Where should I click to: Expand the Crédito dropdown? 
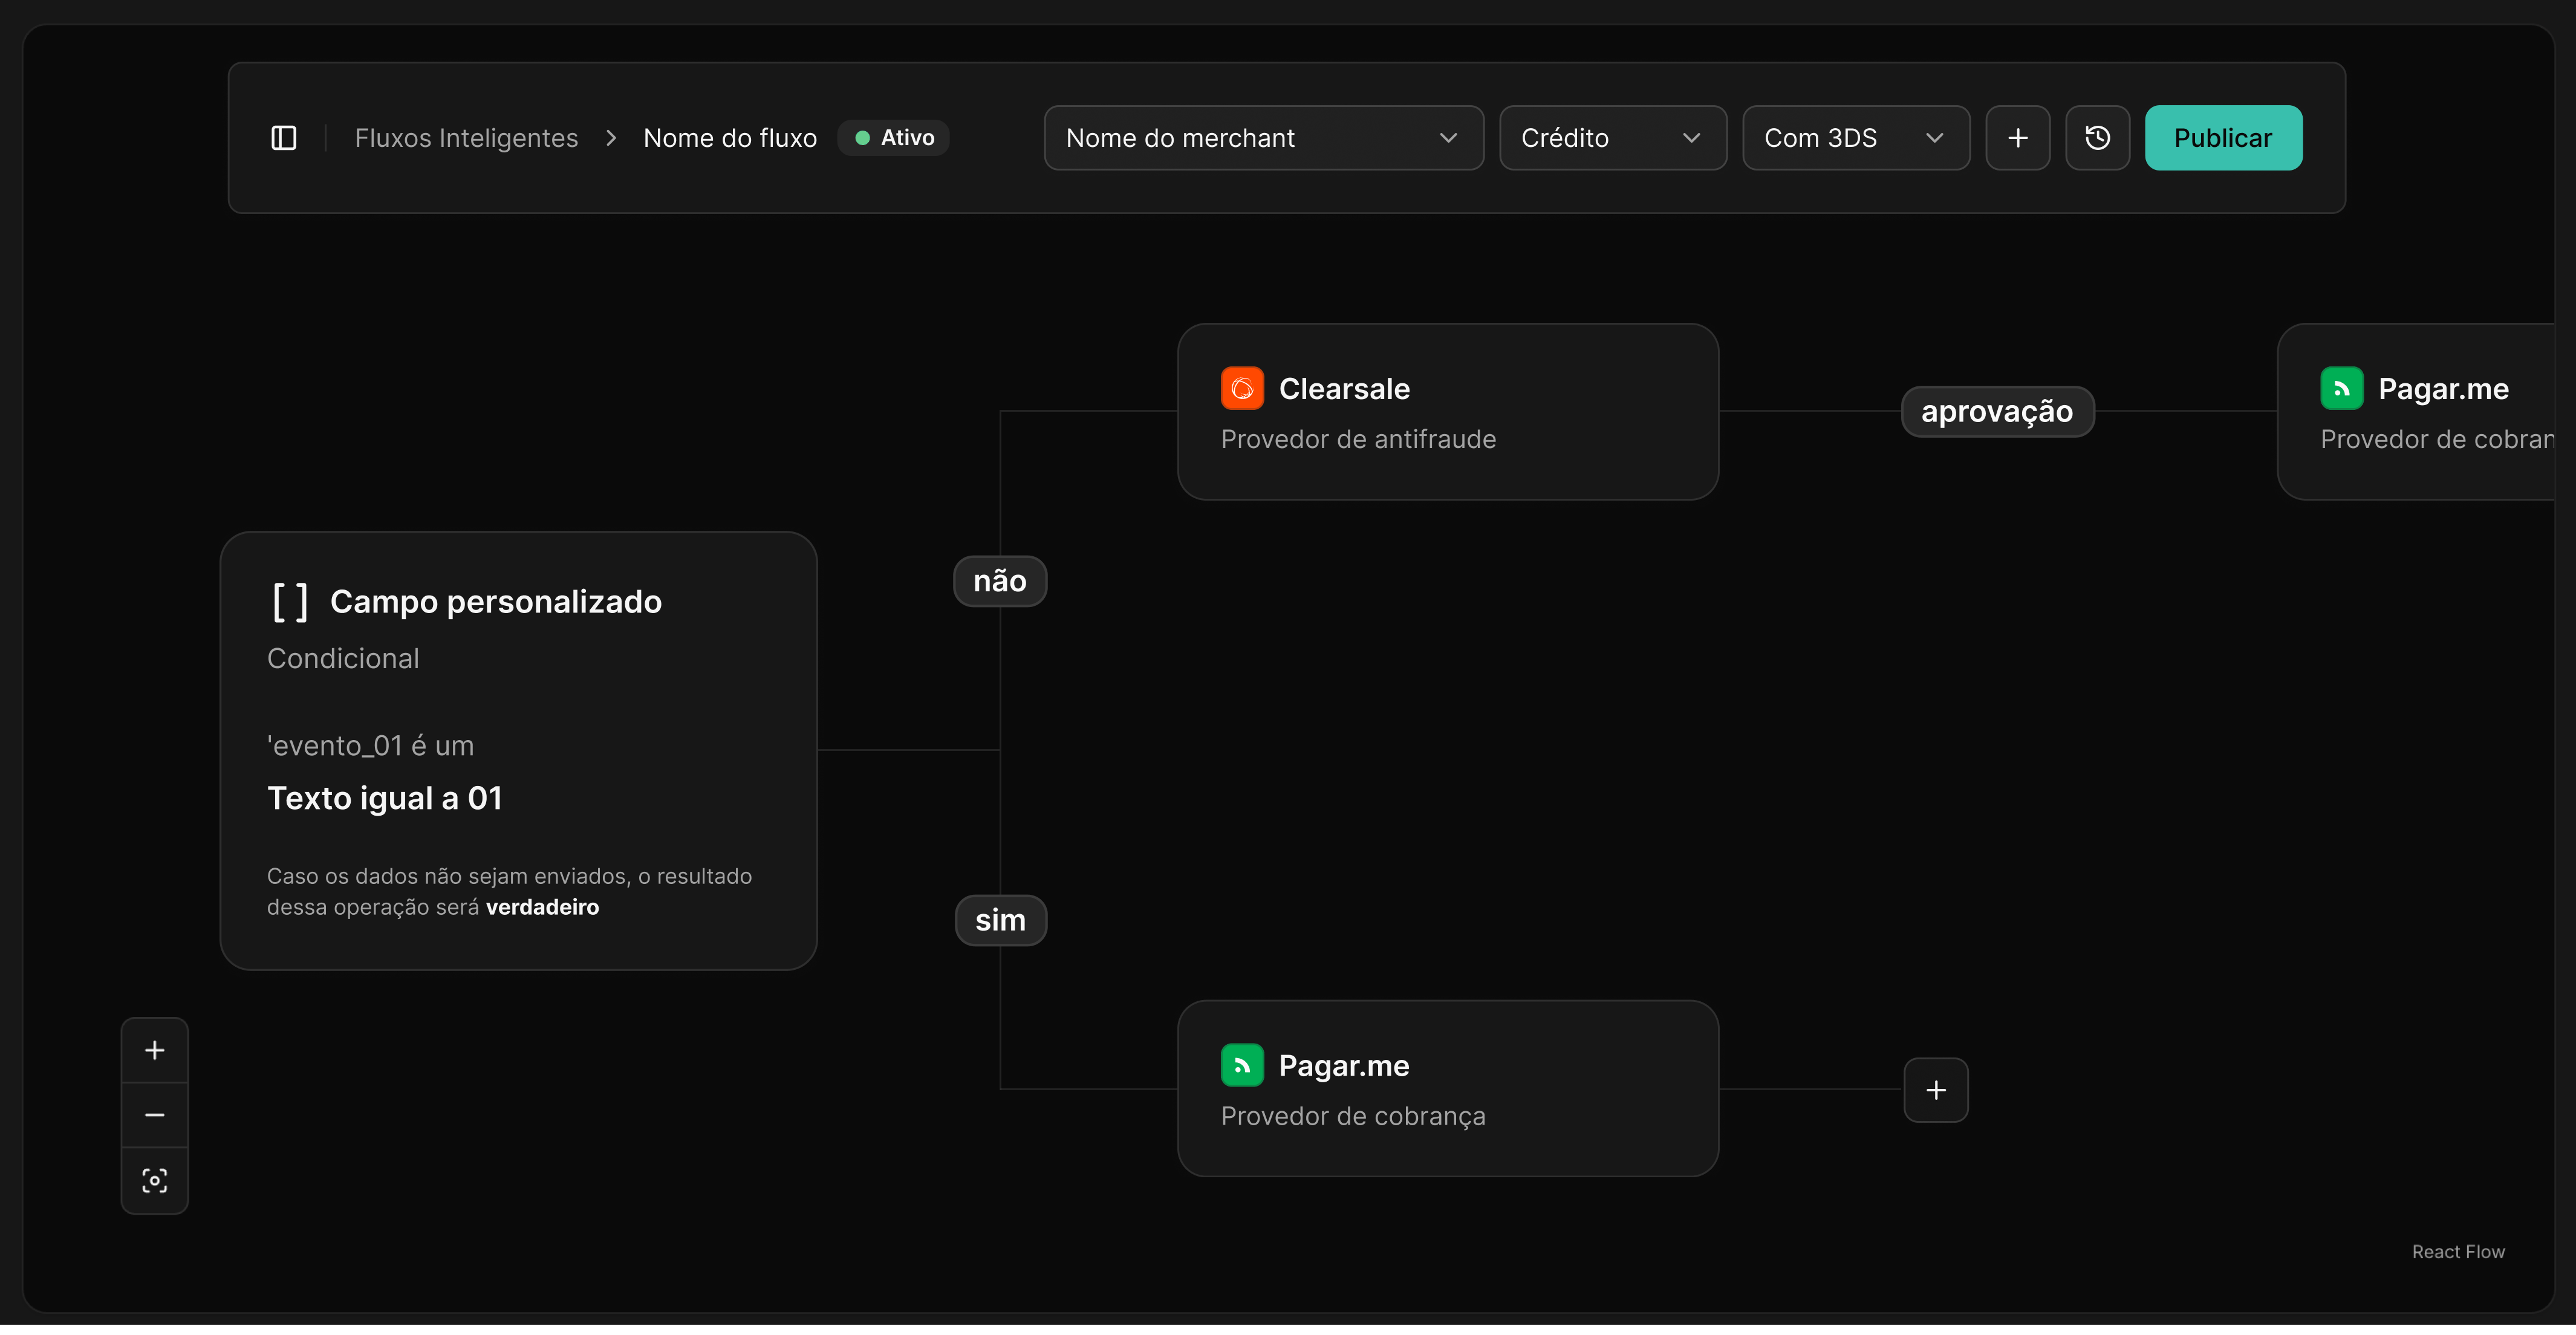click(x=1612, y=138)
